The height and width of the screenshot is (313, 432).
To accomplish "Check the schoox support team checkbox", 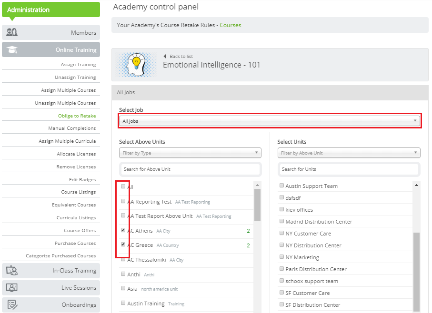I will [x=281, y=281].
